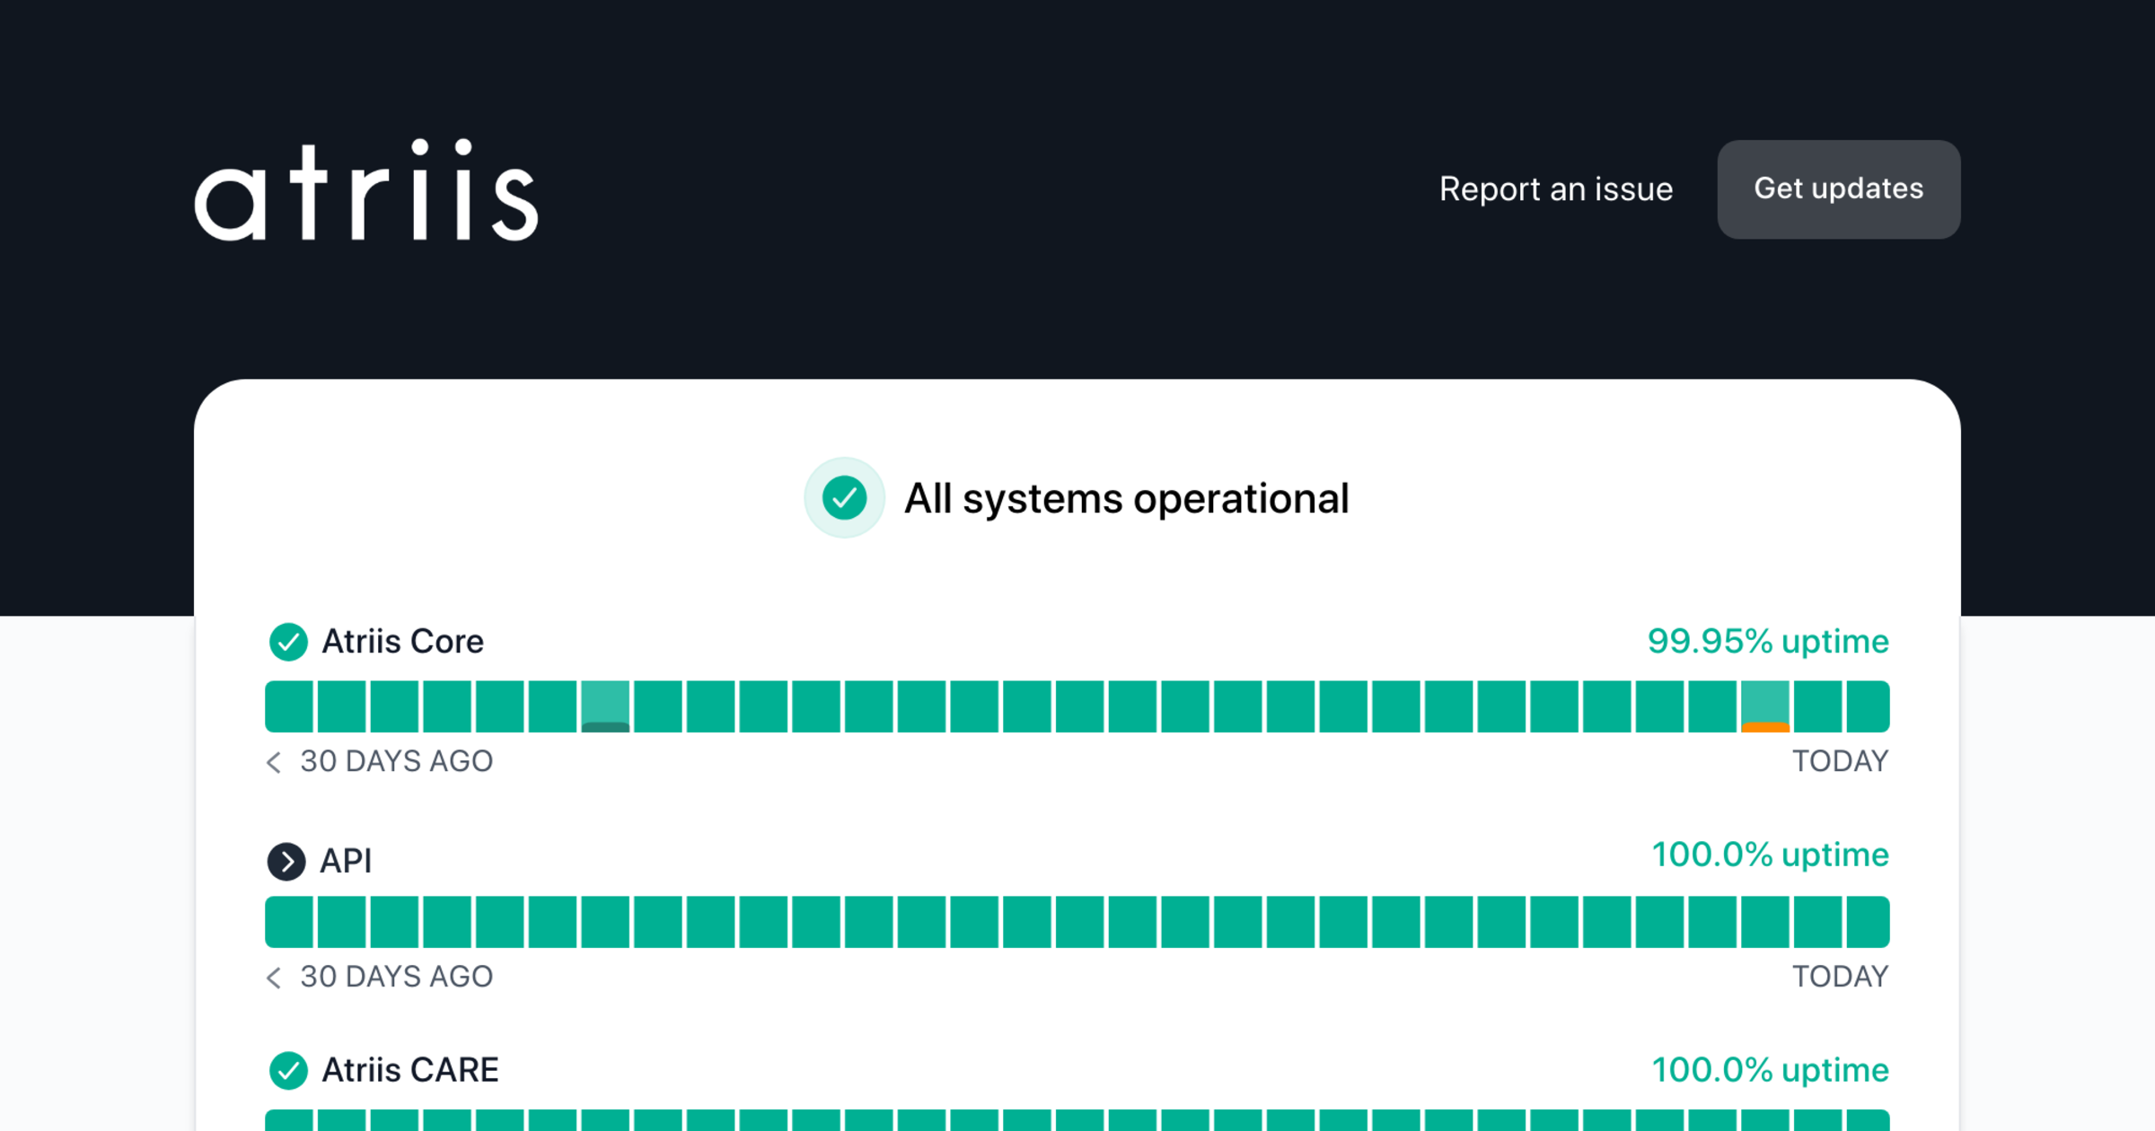Viewport: 2155px width, 1131px height.
Task: Click the All systems operational check icon
Action: click(x=844, y=498)
